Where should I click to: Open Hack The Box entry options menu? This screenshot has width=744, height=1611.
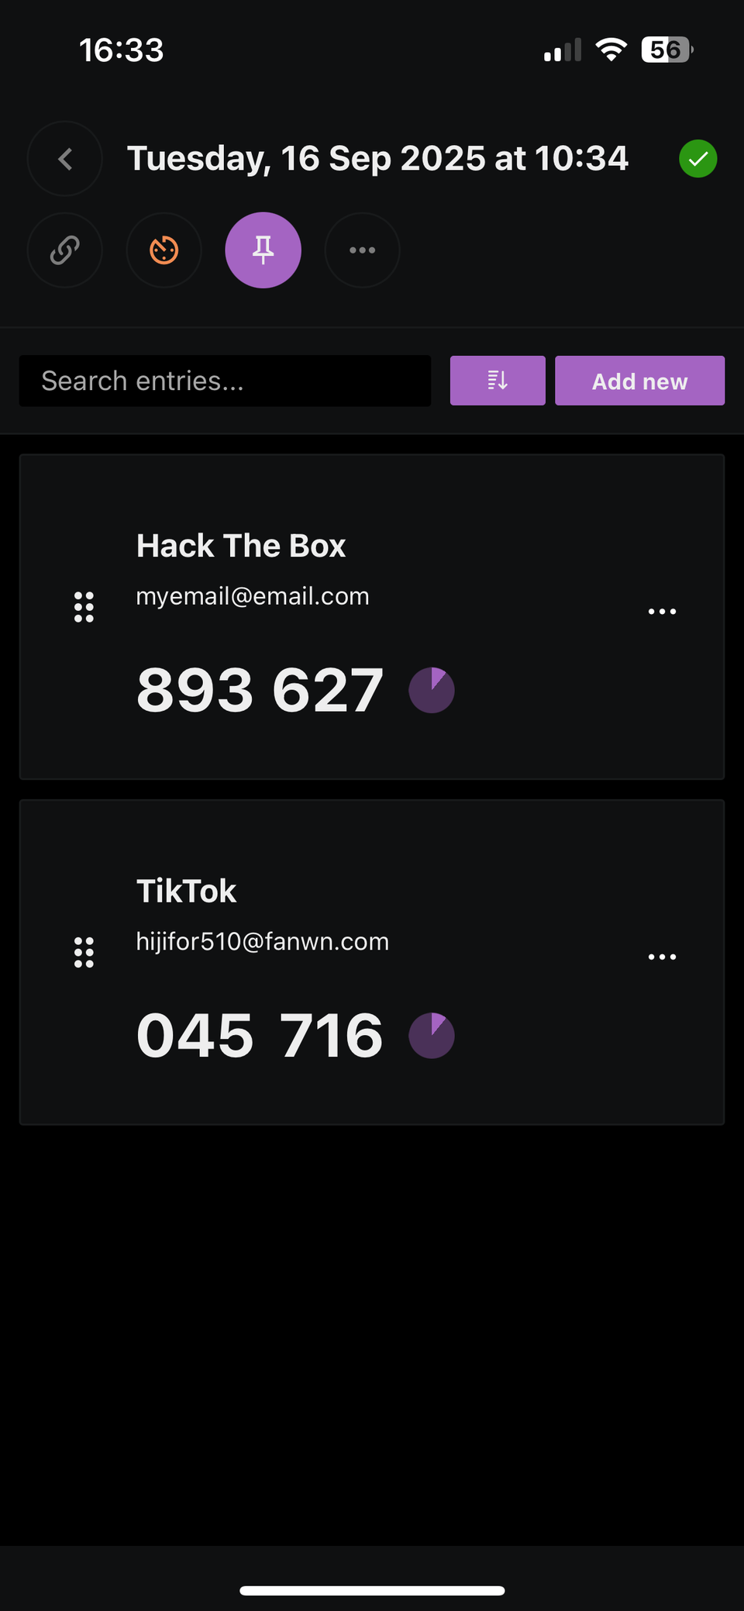(x=662, y=612)
